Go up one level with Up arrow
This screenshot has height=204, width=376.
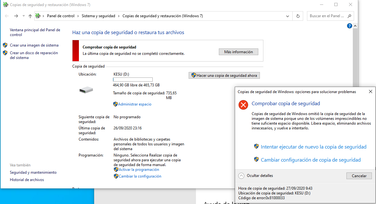pyautogui.click(x=30, y=16)
